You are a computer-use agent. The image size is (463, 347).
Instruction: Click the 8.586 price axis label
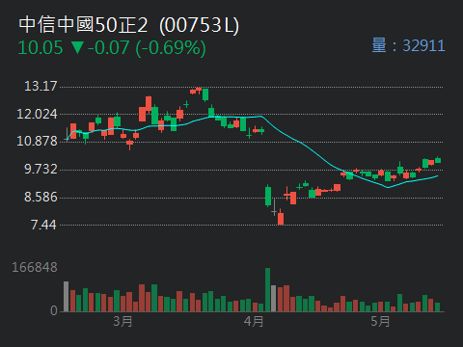[x=41, y=197]
